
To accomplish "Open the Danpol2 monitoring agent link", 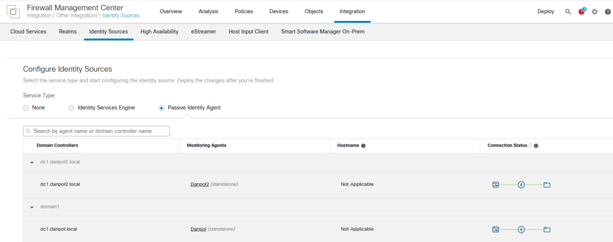I will tap(200, 184).
